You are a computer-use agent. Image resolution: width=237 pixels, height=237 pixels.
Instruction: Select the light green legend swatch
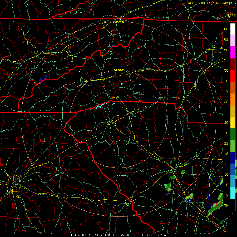pos(233,146)
